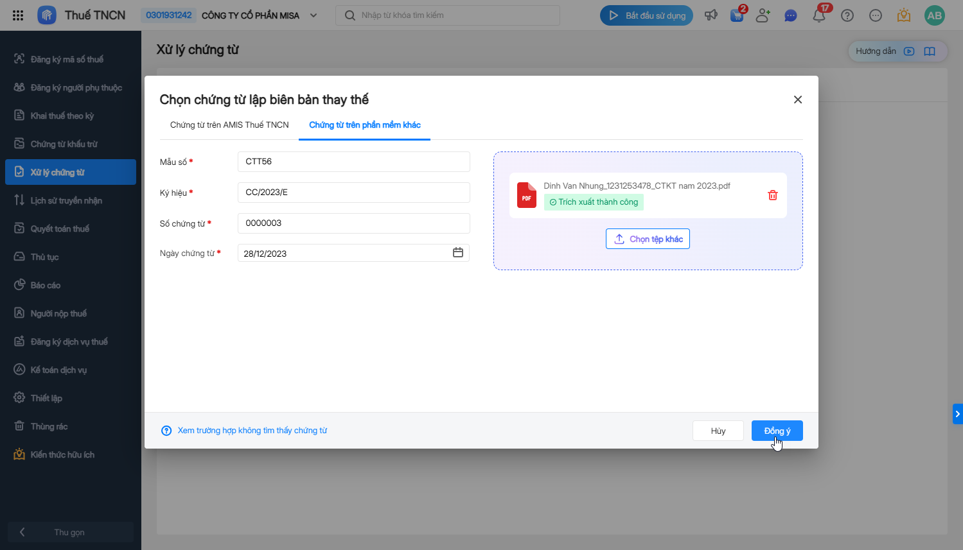This screenshot has height=550, width=963.
Task: Expand the company selector dropdown
Action: click(x=314, y=15)
